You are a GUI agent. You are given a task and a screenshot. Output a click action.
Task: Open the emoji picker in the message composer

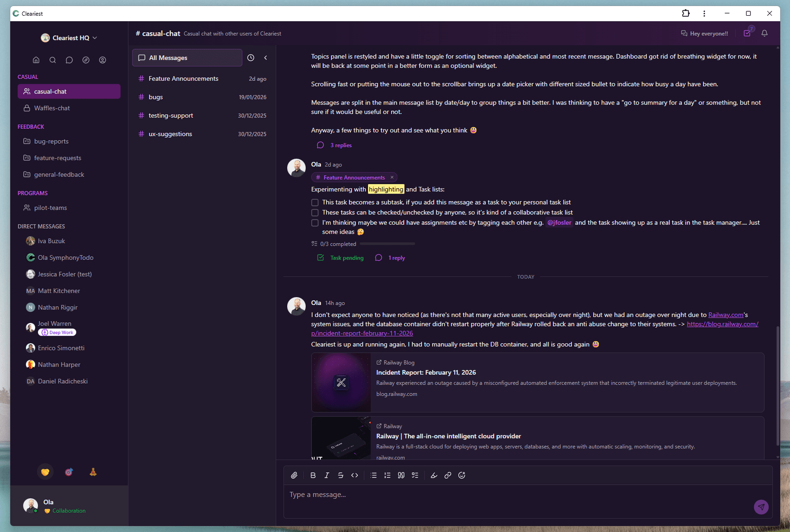coord(462,475)
